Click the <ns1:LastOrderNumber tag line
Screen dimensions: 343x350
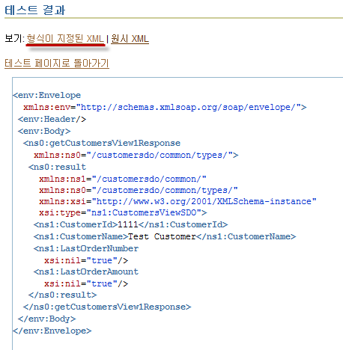pos(86,248)
